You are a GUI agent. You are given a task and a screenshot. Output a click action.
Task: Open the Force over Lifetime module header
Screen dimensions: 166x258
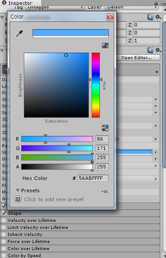[80, 241]
